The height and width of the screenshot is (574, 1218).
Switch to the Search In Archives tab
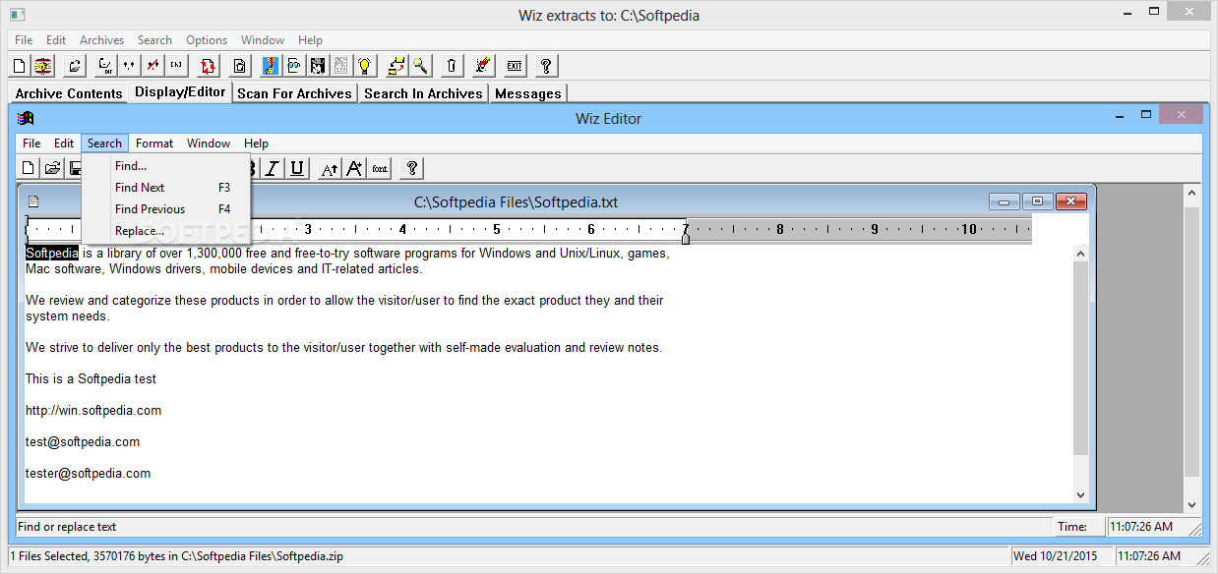coord(423,93)
